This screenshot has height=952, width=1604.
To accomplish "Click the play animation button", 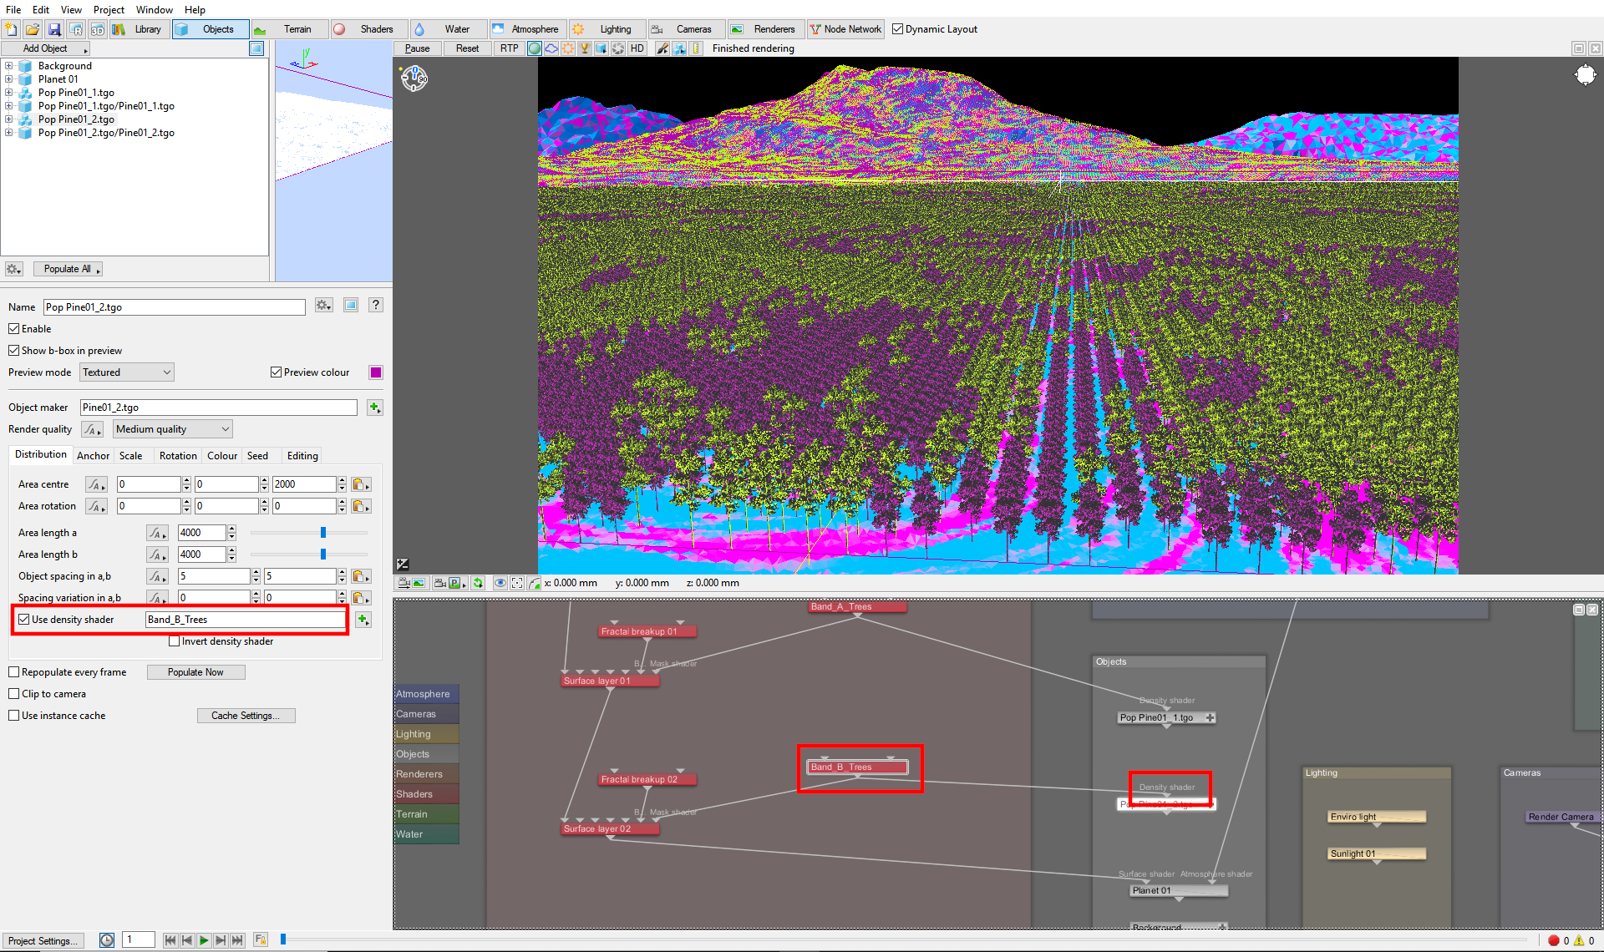I will coord(204,940).
